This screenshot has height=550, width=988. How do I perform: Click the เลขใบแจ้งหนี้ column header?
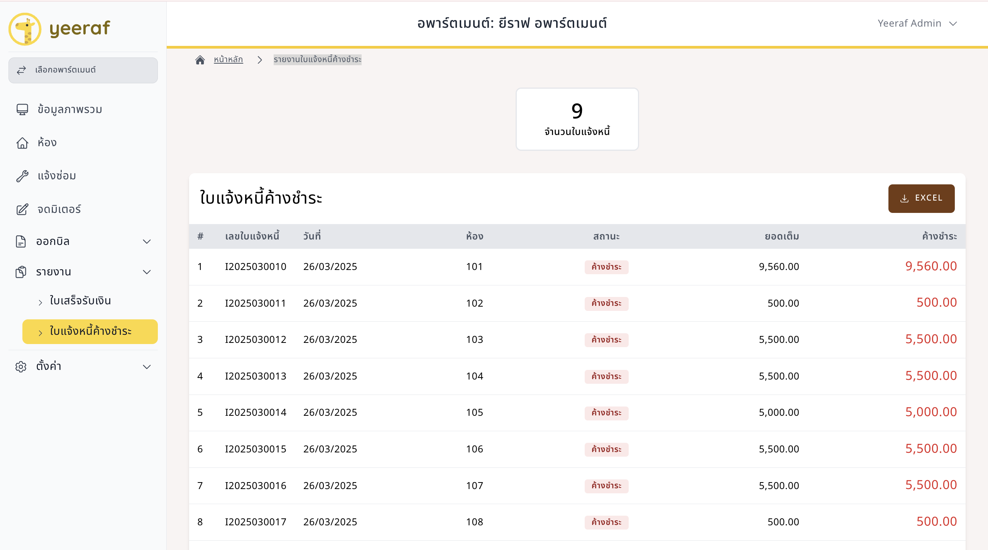click(x=252, y=236)
